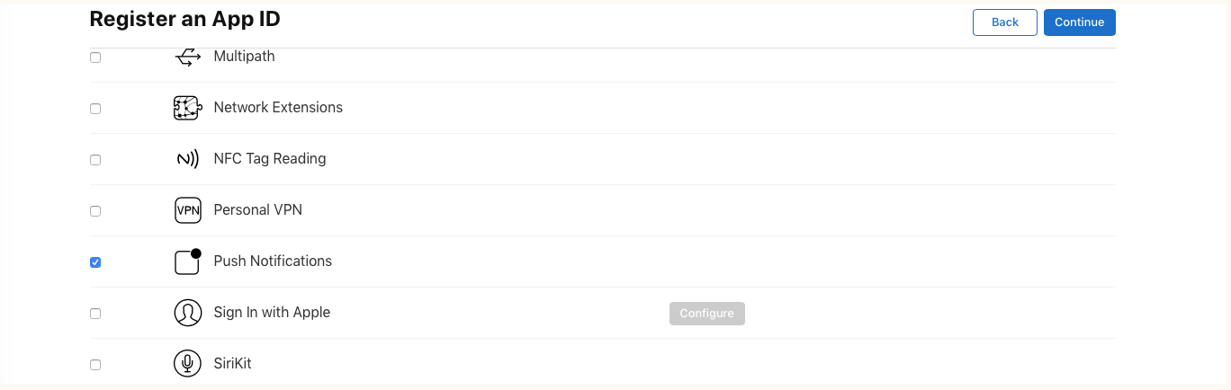Open Configure for Sign In with Apple
This screenshot has width=1231, height=390.
[707, 314]
